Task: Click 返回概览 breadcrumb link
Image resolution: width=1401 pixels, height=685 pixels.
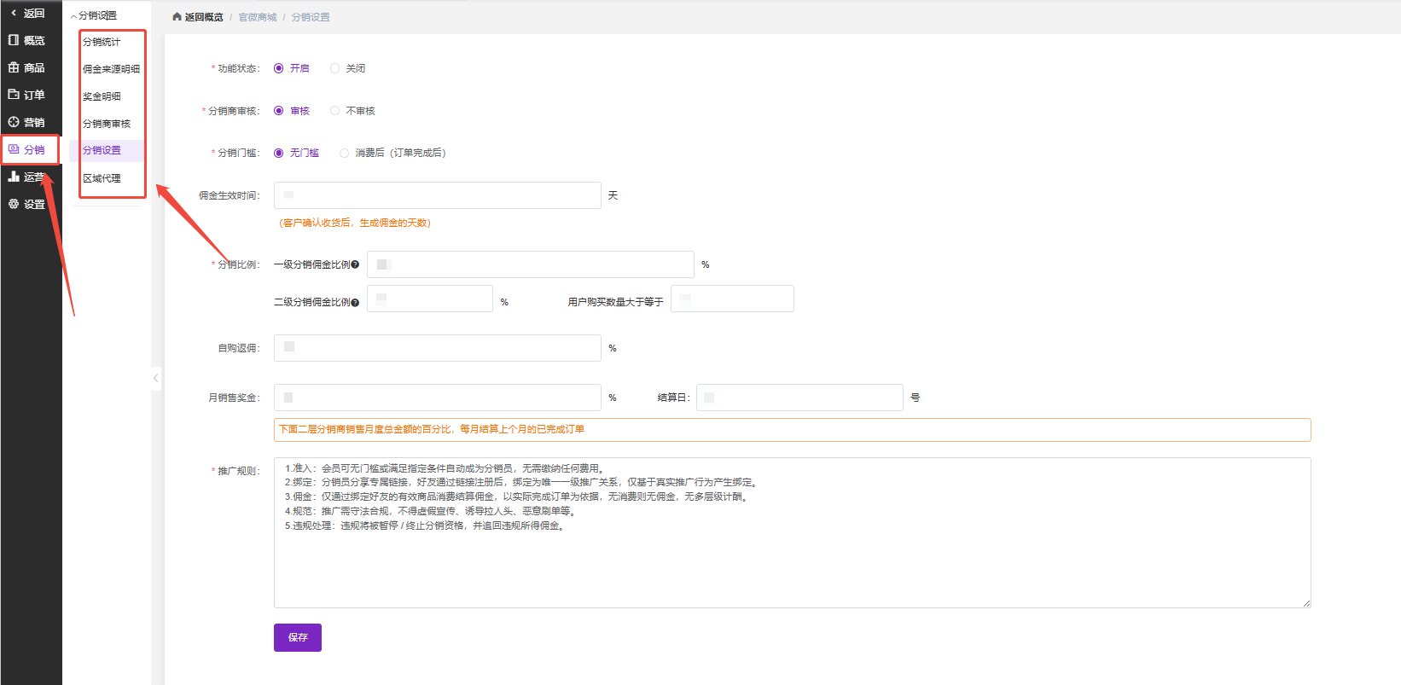Action: coord(204,17)
